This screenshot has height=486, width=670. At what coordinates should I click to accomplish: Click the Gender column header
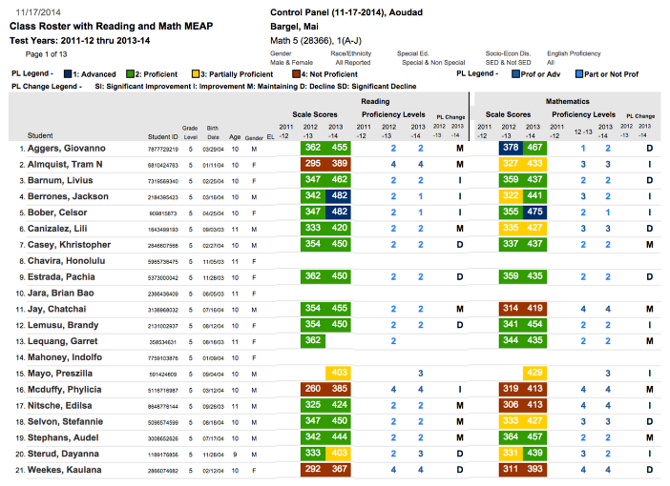[254, 138]
